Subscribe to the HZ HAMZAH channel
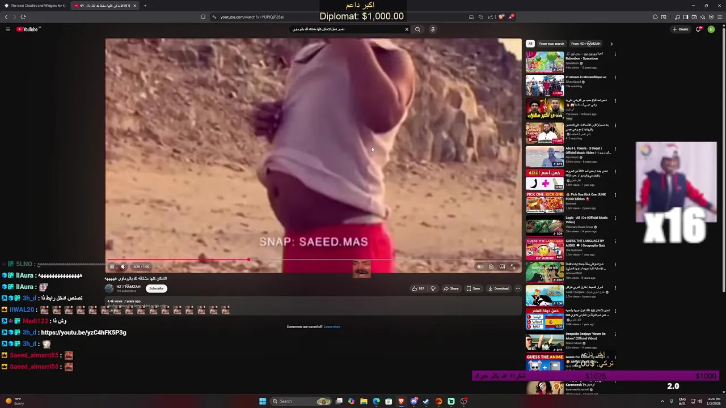Image resolution: width=726 pixels, height=408 pixels. pos(156,288)
